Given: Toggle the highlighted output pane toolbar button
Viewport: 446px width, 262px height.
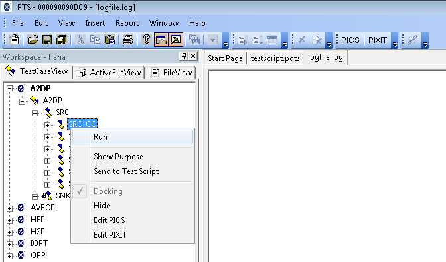Looking at the screenshot, I should pos(176,40).
